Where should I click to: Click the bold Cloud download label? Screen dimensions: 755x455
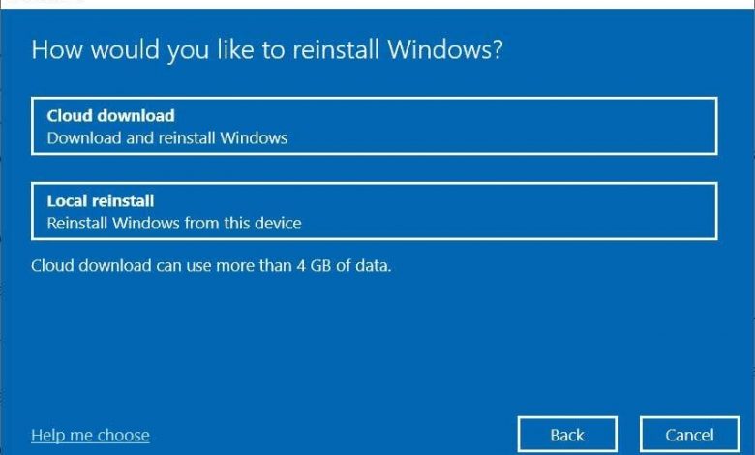tap(110, 116)
